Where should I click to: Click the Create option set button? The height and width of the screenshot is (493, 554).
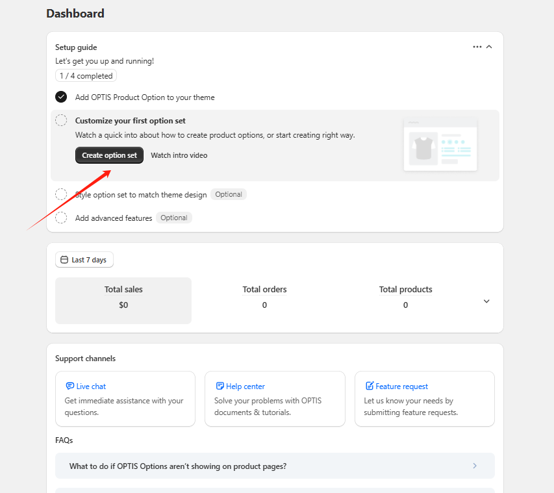109,155
